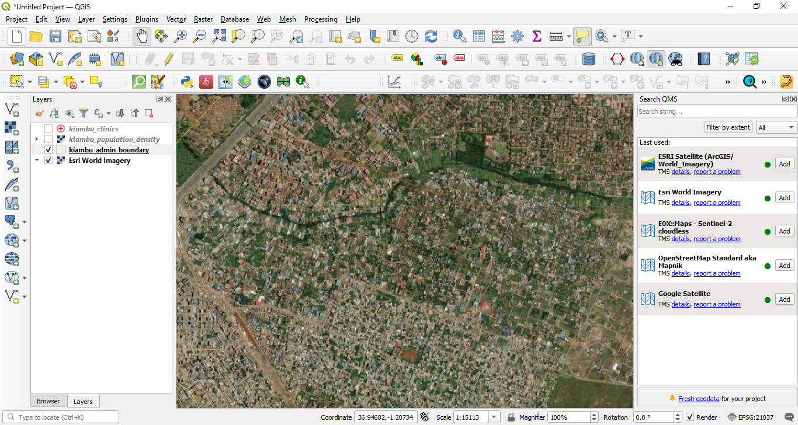
Task: Remove layer using the Layers panel icon
Action: (149, 113)
